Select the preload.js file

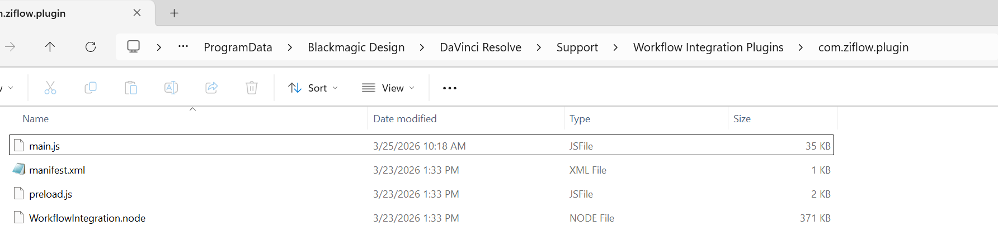[x=421, y=194]
